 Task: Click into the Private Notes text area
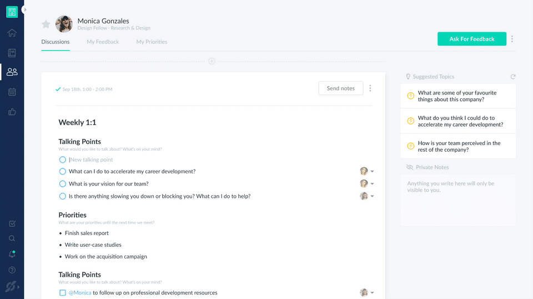pos(458,200)
